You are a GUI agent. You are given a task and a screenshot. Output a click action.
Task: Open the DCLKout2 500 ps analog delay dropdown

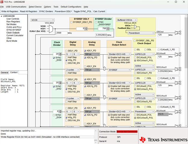click(92, 83)
